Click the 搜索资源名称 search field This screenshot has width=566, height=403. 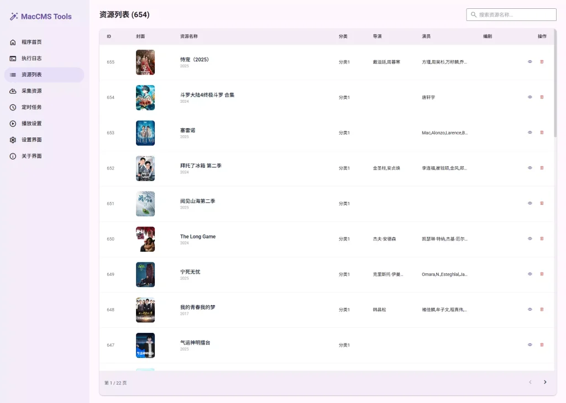pos(514,15)
